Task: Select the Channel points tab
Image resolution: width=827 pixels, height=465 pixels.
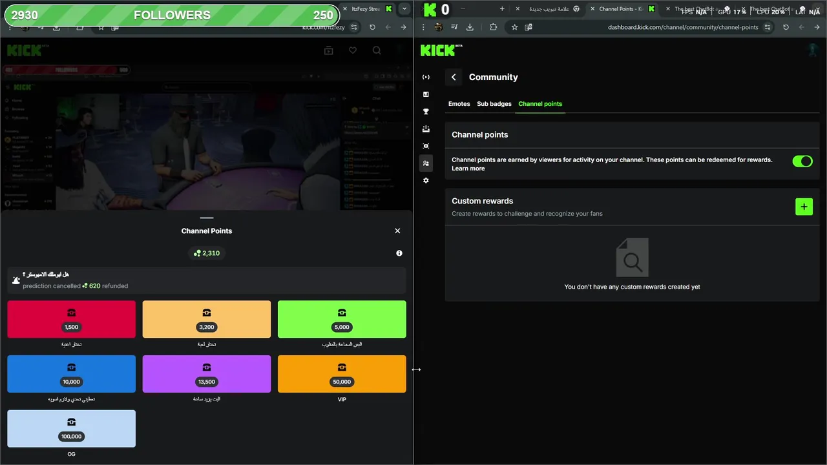Action: (x=540, y=104)
